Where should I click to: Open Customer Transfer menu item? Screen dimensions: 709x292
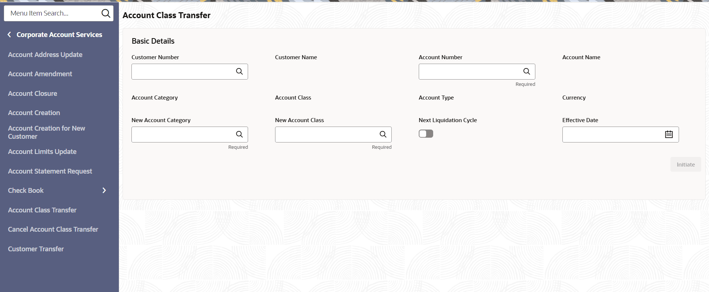36,249
